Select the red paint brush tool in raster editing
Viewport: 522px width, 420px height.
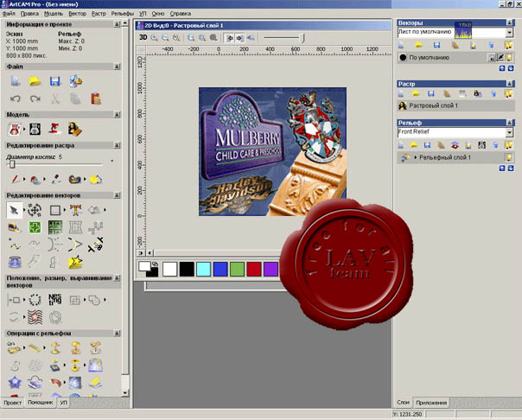point(15,180)
